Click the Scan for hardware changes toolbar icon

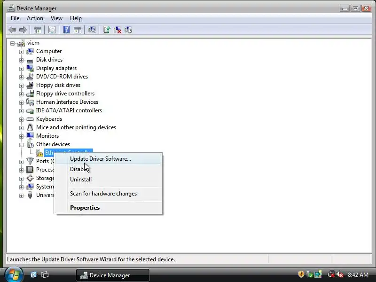point(92,30)
